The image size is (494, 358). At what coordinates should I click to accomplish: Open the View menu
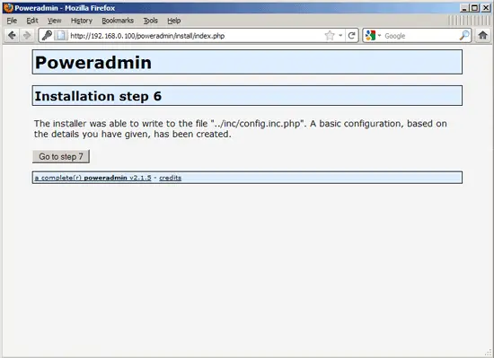[x=55, y=21]
